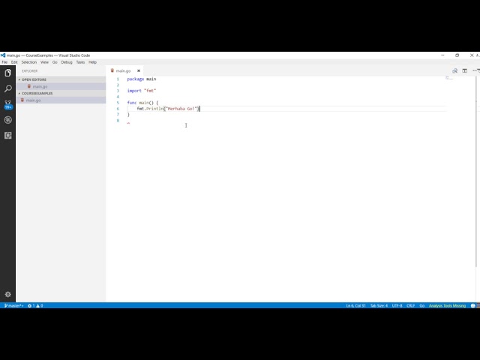
Task: Open the editor More Actions ellipsis
Action: pyautogui.click(x=474, y=70)
